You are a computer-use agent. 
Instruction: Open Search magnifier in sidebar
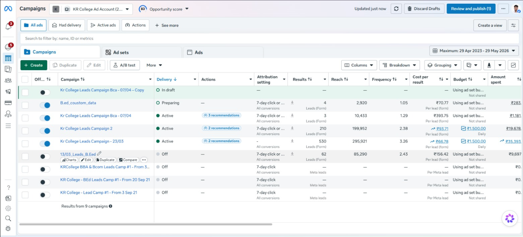[x=8, y=218]
